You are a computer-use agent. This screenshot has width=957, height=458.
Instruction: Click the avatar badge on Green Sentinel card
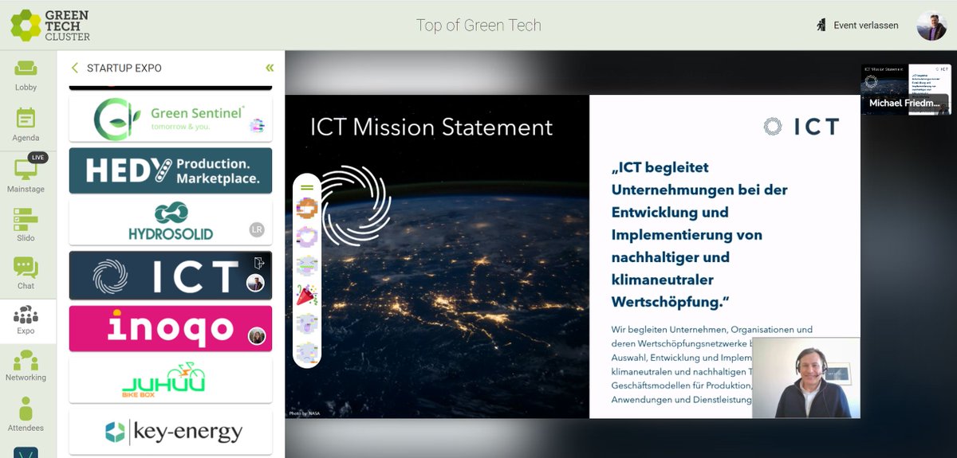click(x=257, y=125)
